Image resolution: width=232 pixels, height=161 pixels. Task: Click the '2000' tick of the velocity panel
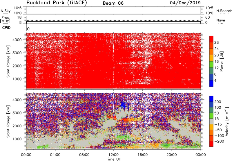tap(17, 126)
